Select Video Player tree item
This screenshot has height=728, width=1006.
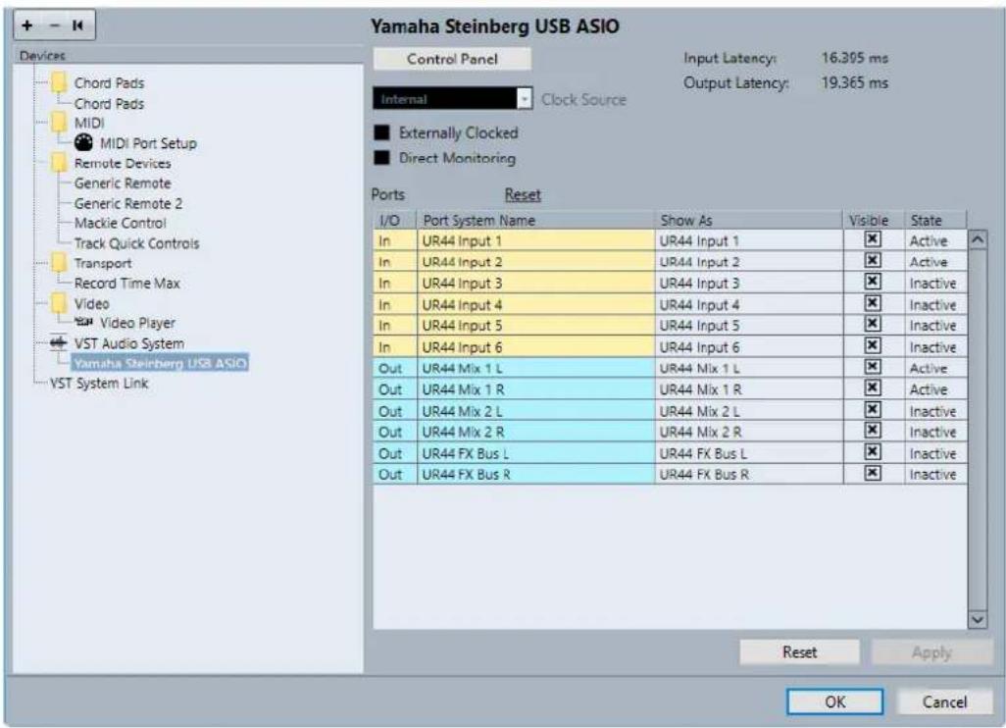137,323
